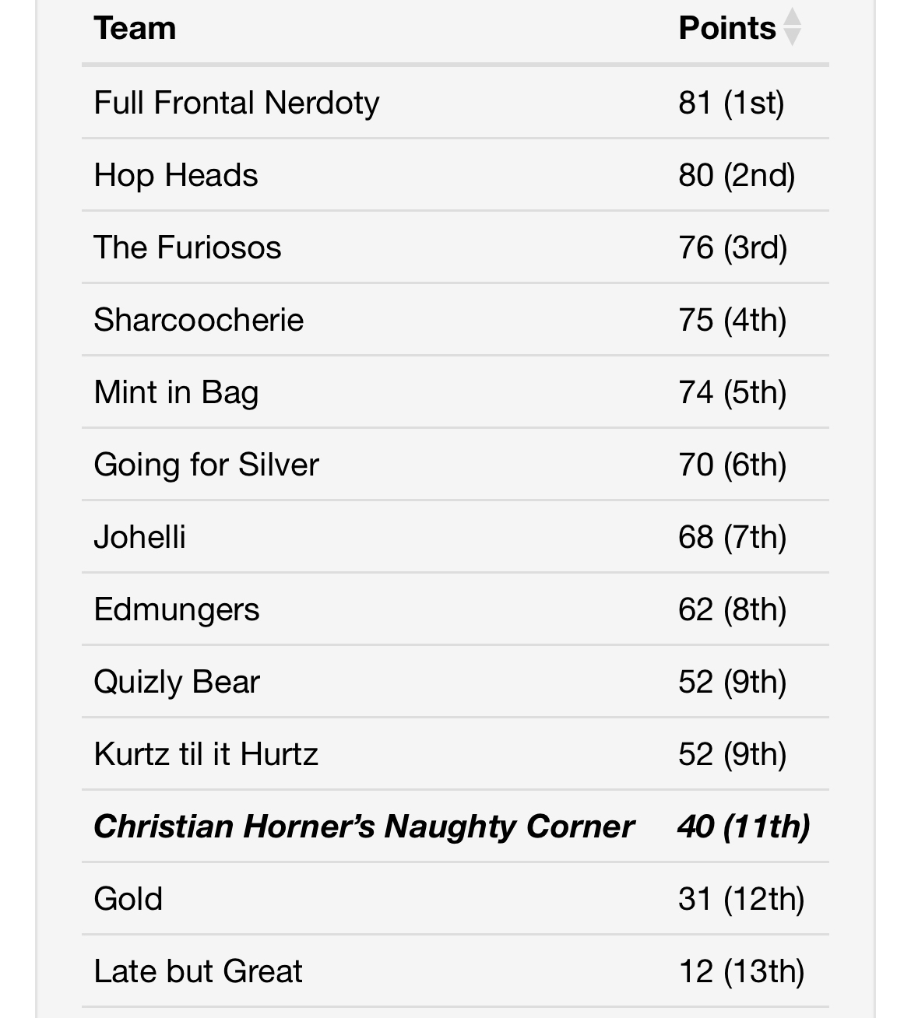Click on Sharcoocherie team entry
The image size is (911, 1018).
(x=199, y=320)
